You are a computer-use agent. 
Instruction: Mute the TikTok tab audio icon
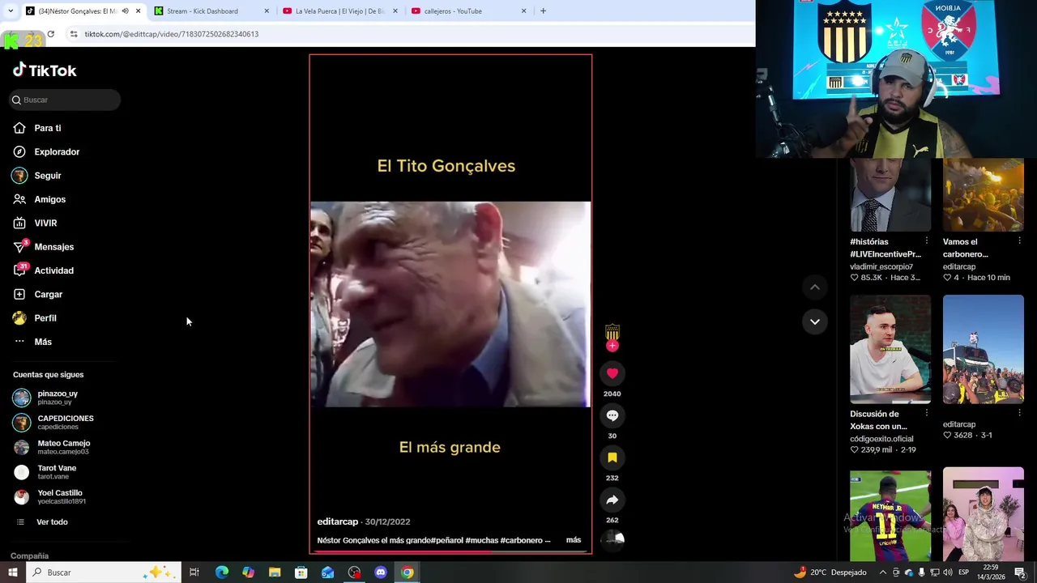(x=125, y=11)
